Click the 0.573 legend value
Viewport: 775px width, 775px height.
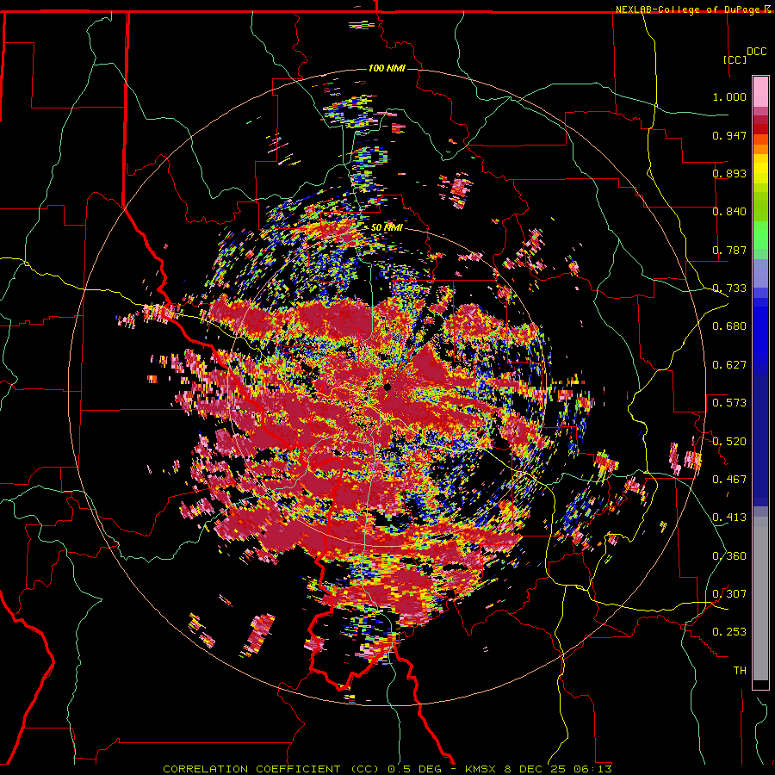tap(729, 403)
